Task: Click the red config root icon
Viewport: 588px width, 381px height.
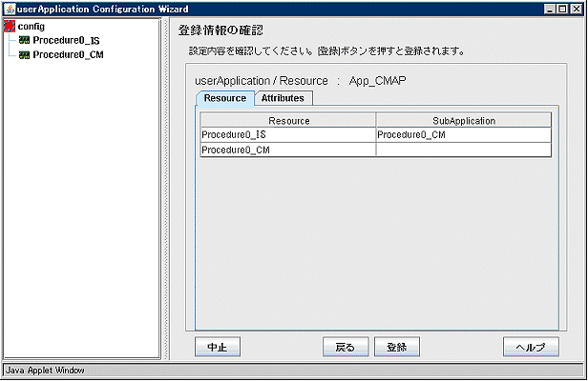Action: (10, 27)
